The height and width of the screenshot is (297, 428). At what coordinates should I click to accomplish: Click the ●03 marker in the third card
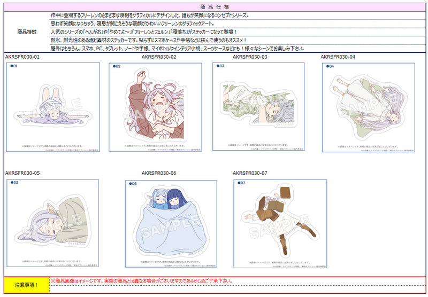pyautogui.click(x=220, y=66)
